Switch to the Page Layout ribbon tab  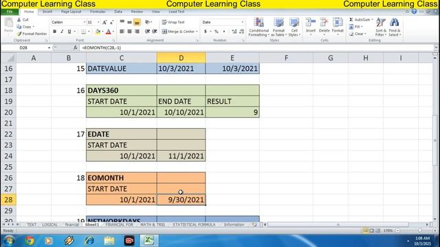pyautogui.click(x=71, y=12)
